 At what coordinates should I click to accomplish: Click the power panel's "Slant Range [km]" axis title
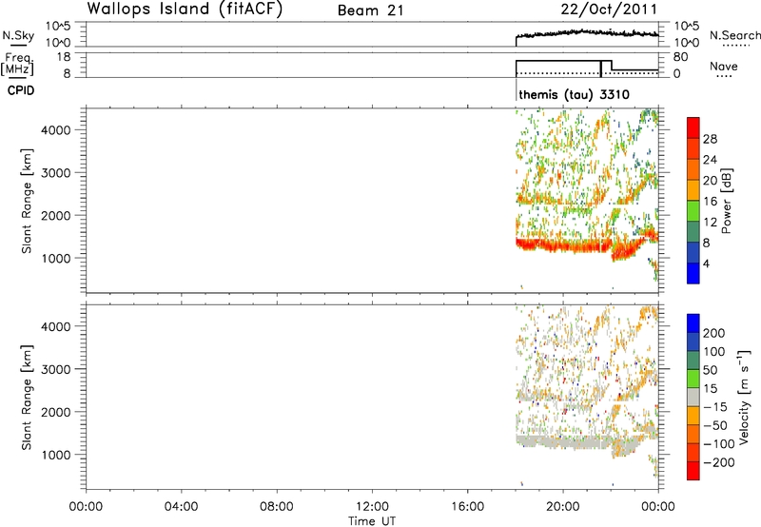click(x=27, y=201)
